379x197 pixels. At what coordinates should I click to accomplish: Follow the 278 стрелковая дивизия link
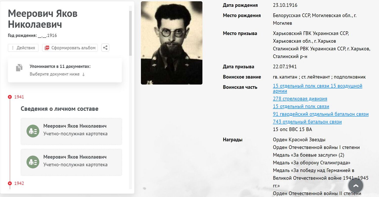300,99
